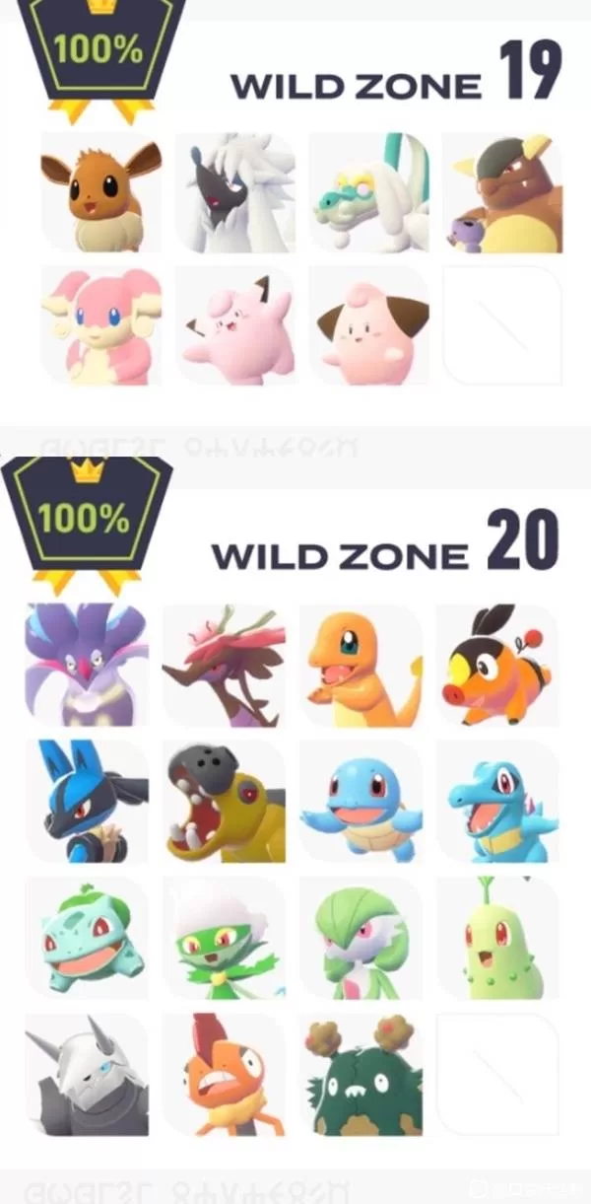Choose the Squirtle icon
Image resolution: width=591 pixels, height=1204 pixels.
tap(361, 802)
